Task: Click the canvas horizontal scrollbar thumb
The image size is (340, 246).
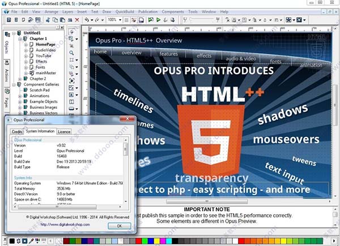Action: coord(207,201)
